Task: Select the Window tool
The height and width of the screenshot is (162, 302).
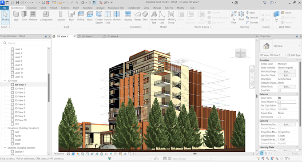Action: (33, 16)
